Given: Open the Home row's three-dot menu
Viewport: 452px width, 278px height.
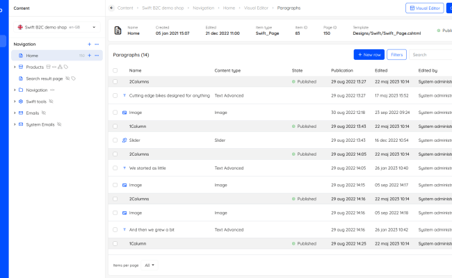Looking at the screenshot, I should pyautogui.click(x=97, y=56).
